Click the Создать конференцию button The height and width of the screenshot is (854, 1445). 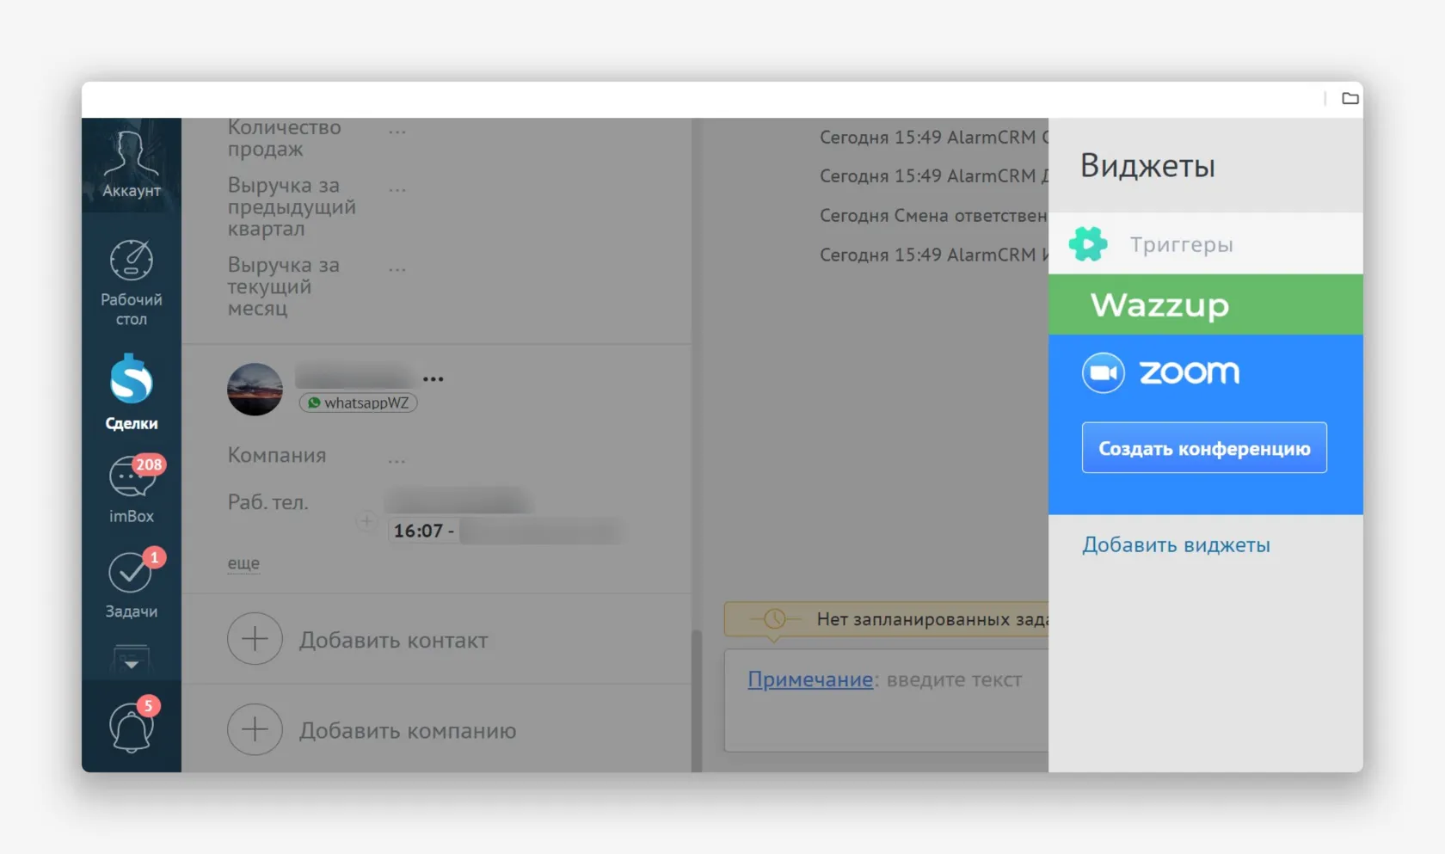coord(1203,447)
